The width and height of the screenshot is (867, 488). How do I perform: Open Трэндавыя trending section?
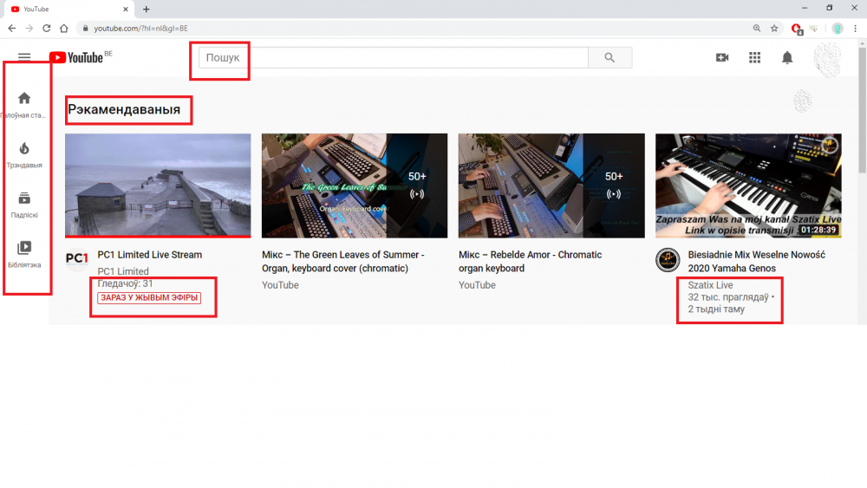coord(23,155)
